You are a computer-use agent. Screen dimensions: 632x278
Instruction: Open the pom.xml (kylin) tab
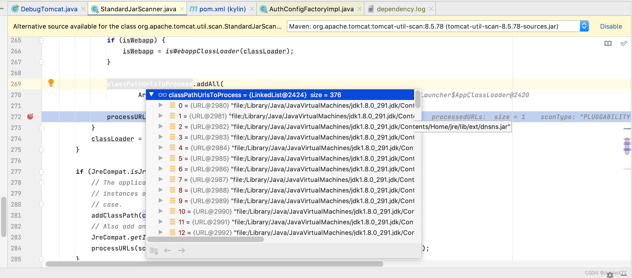(x=222, y=9)
